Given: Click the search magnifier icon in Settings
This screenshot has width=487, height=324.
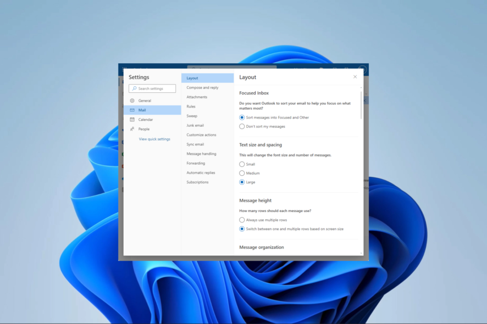Looking at the screenshot, I should tap(134, 88).
